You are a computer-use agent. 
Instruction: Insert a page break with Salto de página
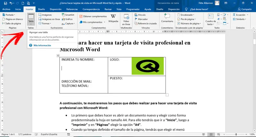pos(12,23)
